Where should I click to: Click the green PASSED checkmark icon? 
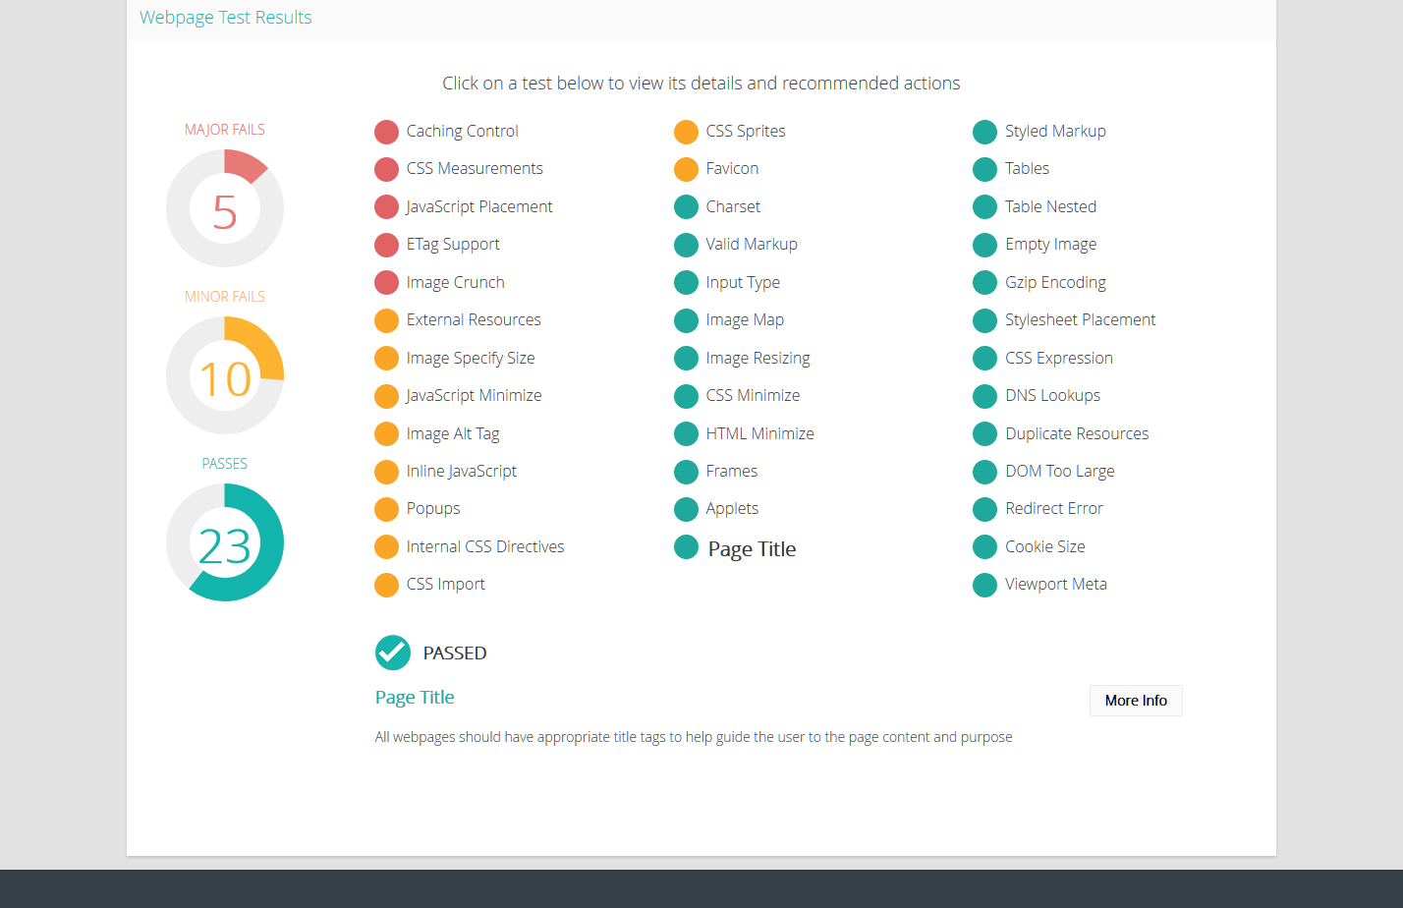393,653
